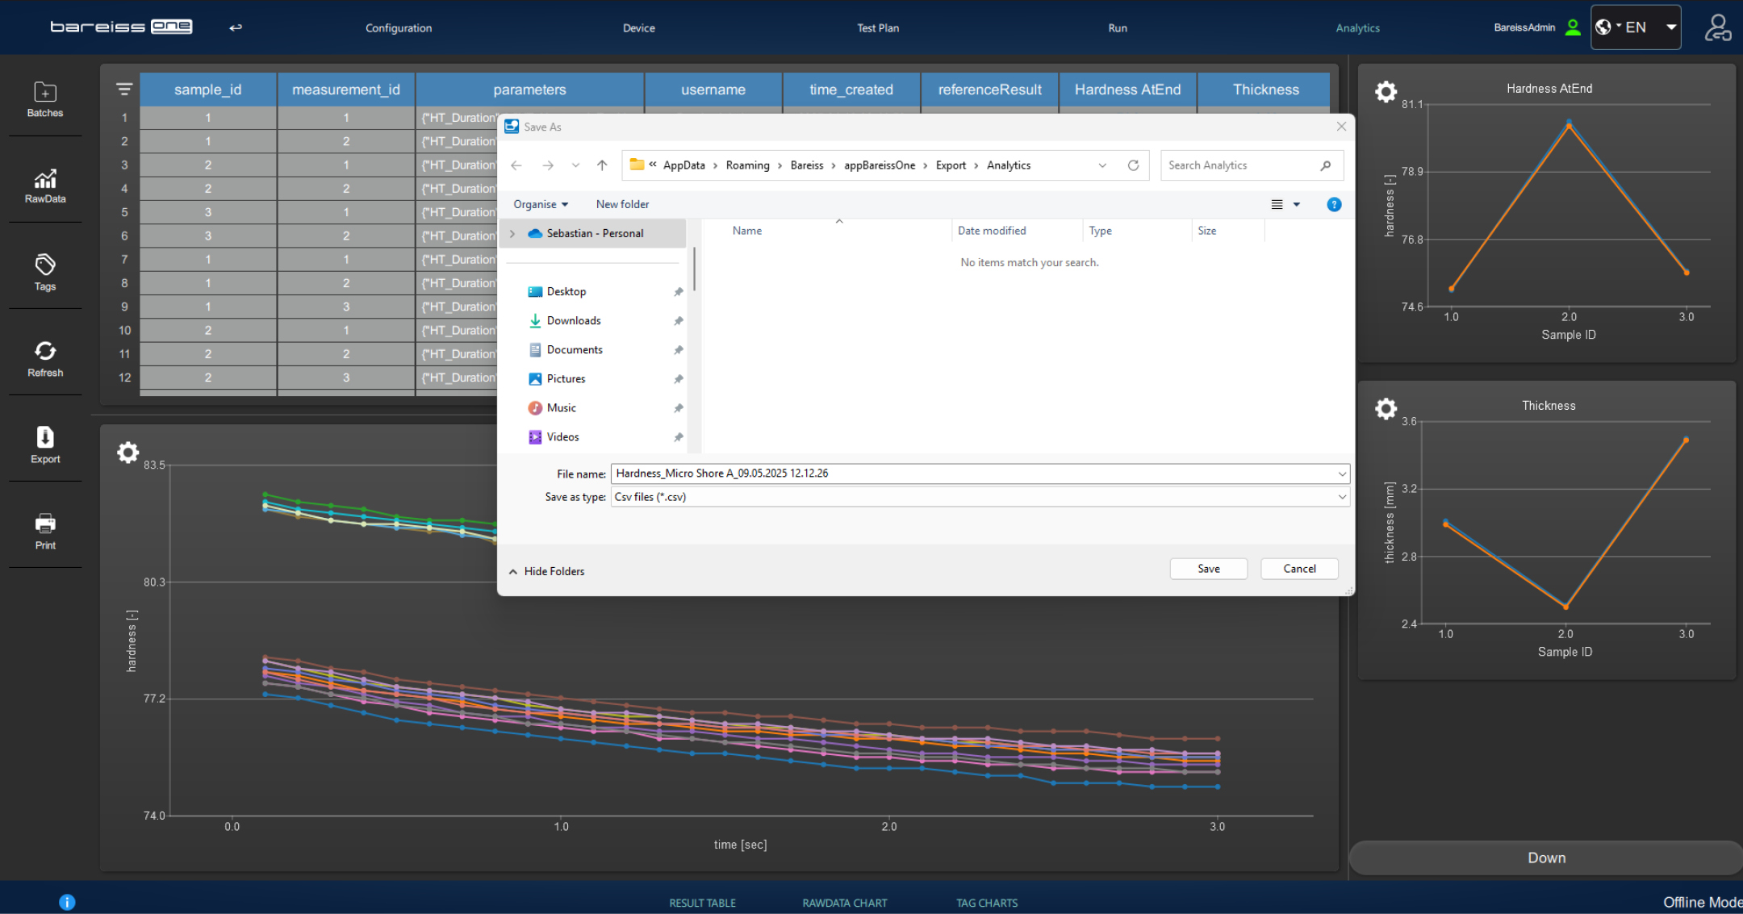The width and height of the screenshot is (1743, 914).
Task: Click the Save As dialog back arrow
Action: (516, 165)
